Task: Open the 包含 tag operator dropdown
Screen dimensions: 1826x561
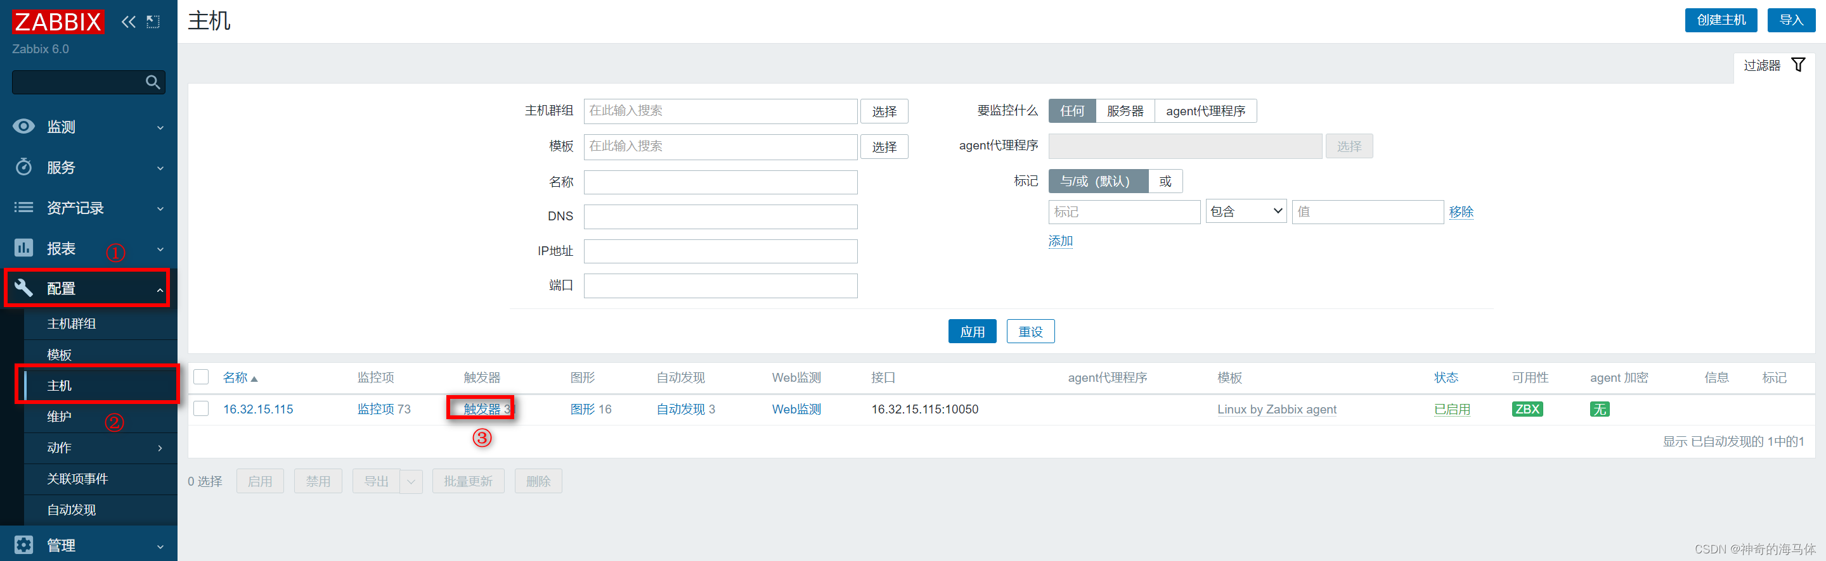Action: click(1246, 211)
